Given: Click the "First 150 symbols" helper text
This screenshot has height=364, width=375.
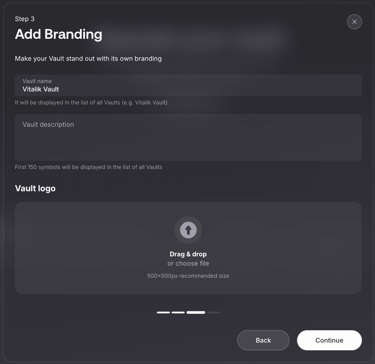Looking at the screenshot, I should coord(88,167).
